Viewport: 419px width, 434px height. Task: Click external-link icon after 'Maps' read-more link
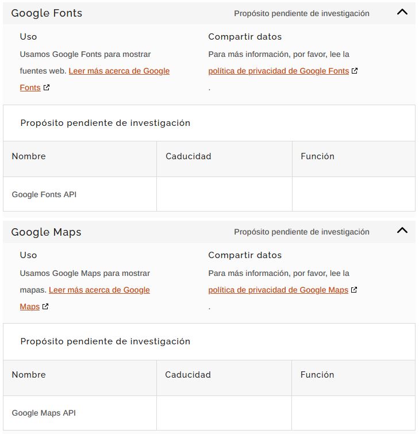click(x=45, y=307)
